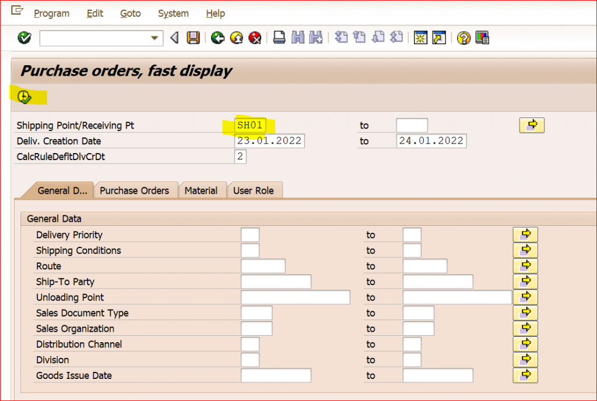Go to First Page icon

tap(340, 37)
